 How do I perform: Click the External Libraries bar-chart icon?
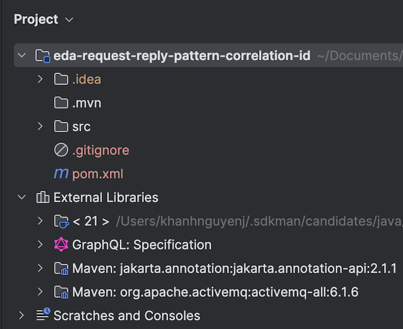pyautogui.click(x=43, y=198)
